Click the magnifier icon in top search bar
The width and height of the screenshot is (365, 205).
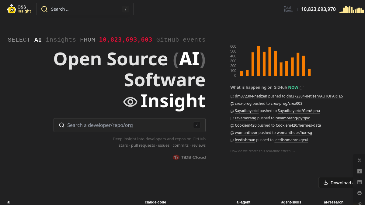(44, 9)
